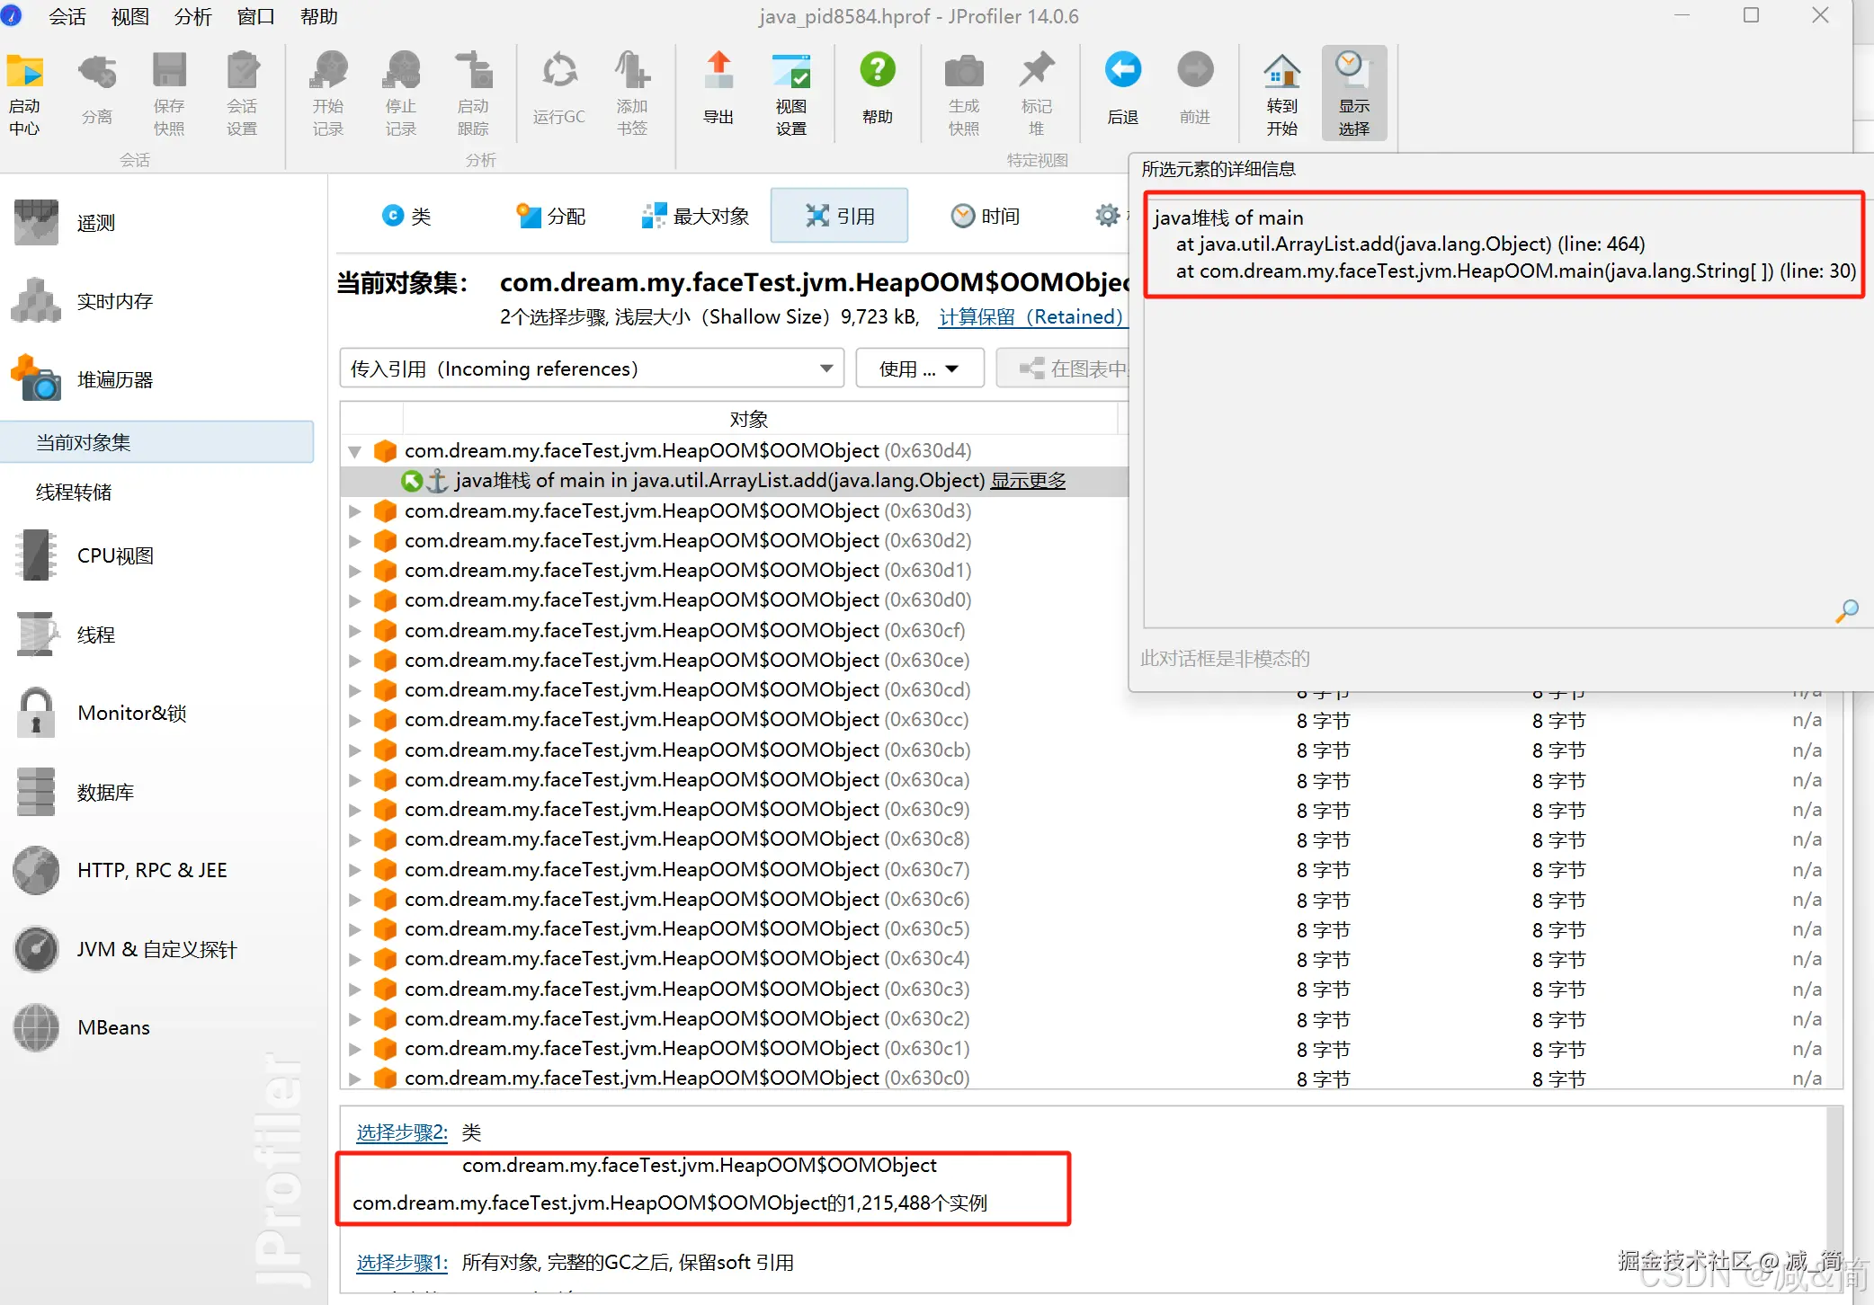Click the magnifier icon in detail dialog
This screenshot has width=1874, height=1305.
tap(1846, 611)
